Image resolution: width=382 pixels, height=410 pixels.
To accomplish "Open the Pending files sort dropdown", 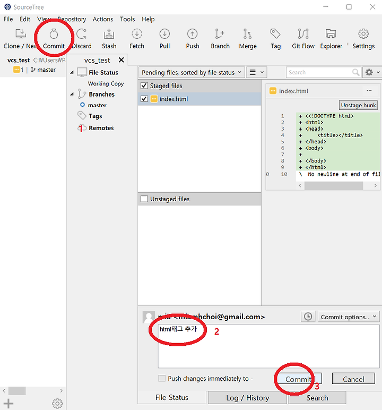I will pyautogui.click(x=192, y=72).
